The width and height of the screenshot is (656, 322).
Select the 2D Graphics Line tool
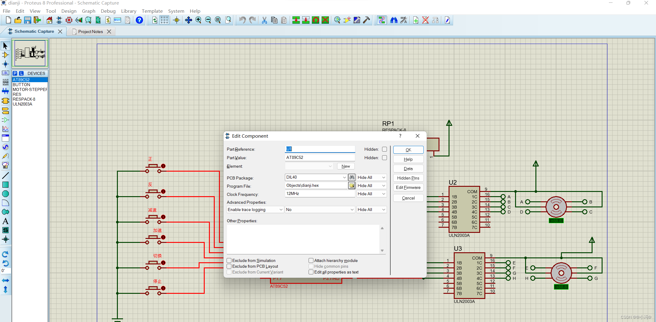click(5, 176)
